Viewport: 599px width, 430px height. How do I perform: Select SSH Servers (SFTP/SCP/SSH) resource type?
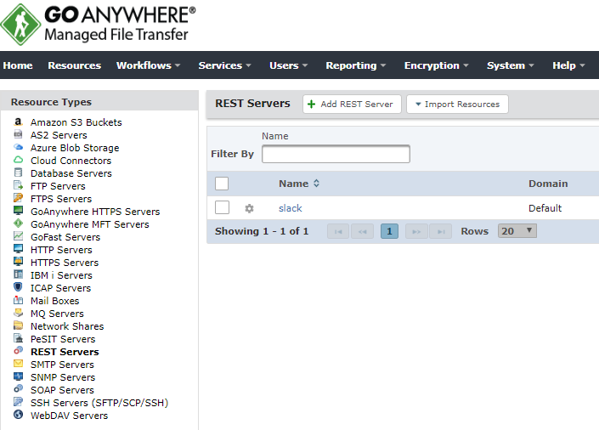click(x=99, y=403)
